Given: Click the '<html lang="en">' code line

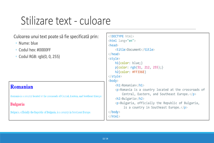Looking at the screenshot, I should pyautogui.click(x=122, y=41).
